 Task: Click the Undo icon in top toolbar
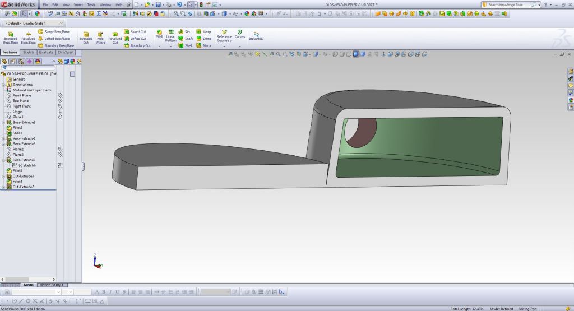tap(179, 4)
